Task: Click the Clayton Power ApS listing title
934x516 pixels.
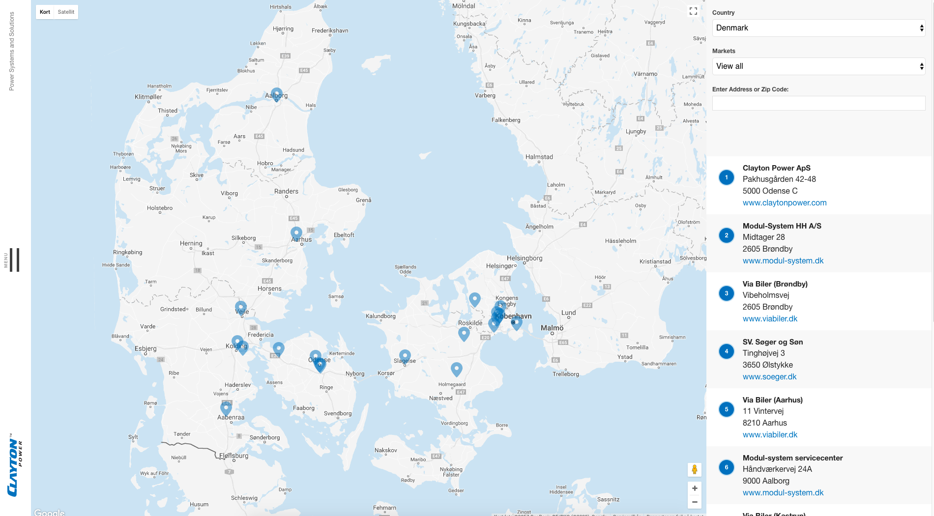Action: click(x=776, y=168)
